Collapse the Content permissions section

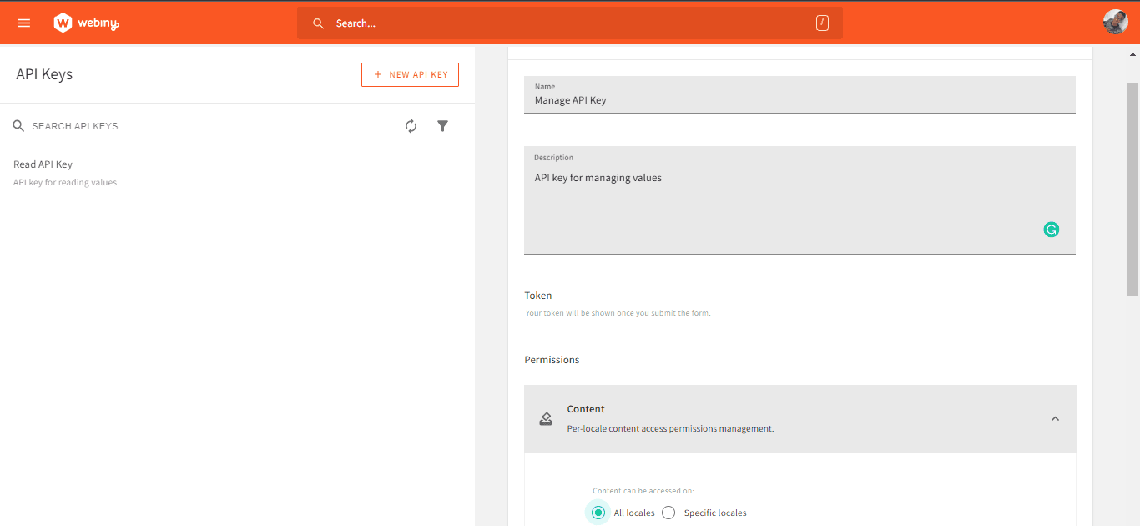(1055, 418)
